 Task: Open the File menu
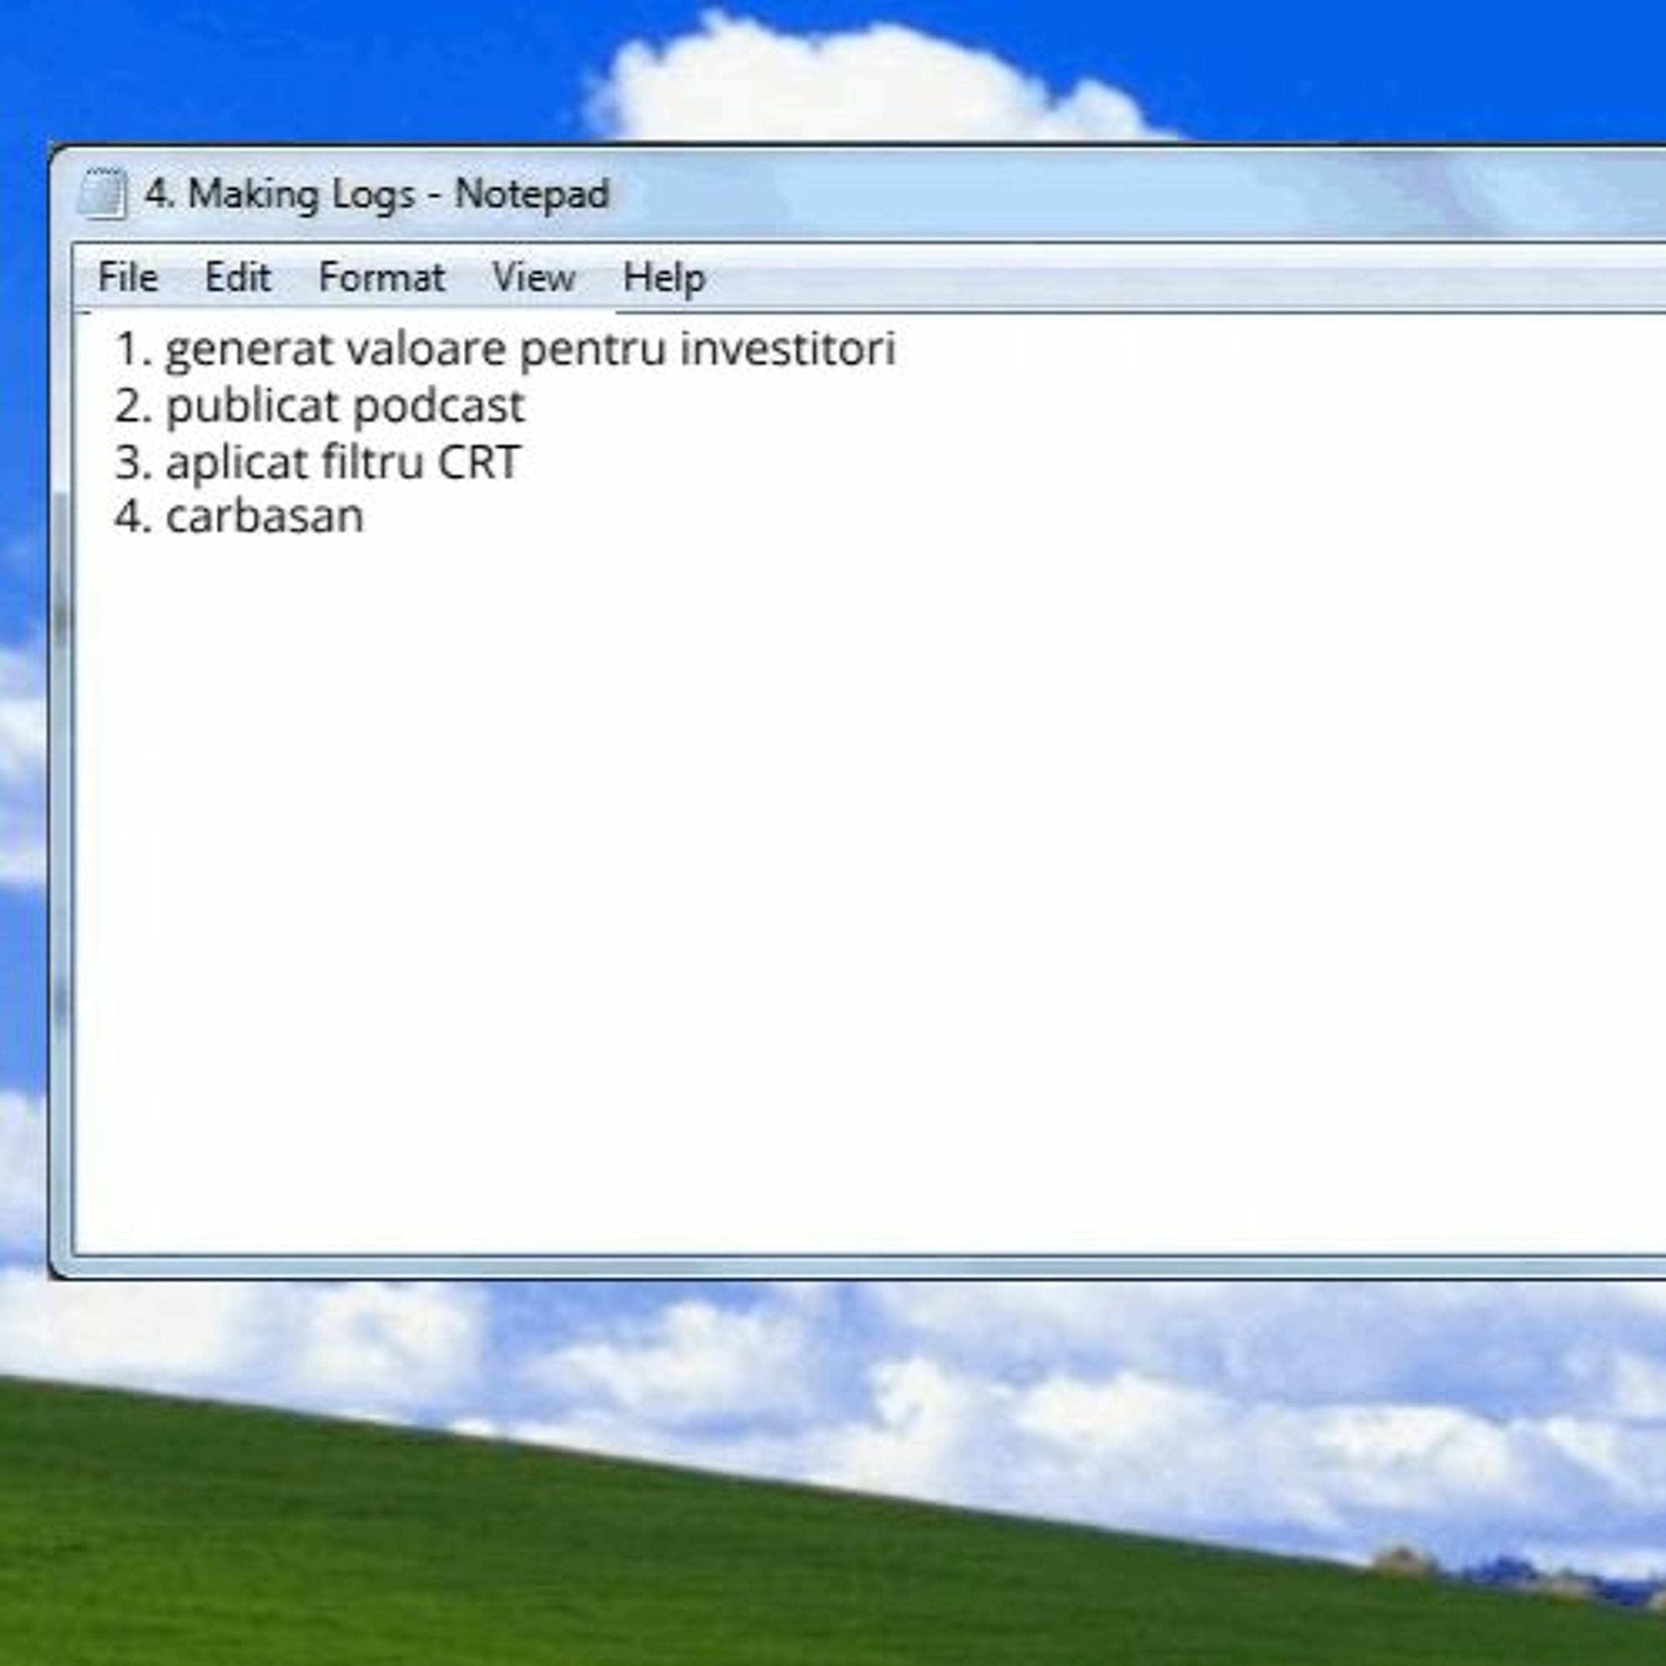128,278
